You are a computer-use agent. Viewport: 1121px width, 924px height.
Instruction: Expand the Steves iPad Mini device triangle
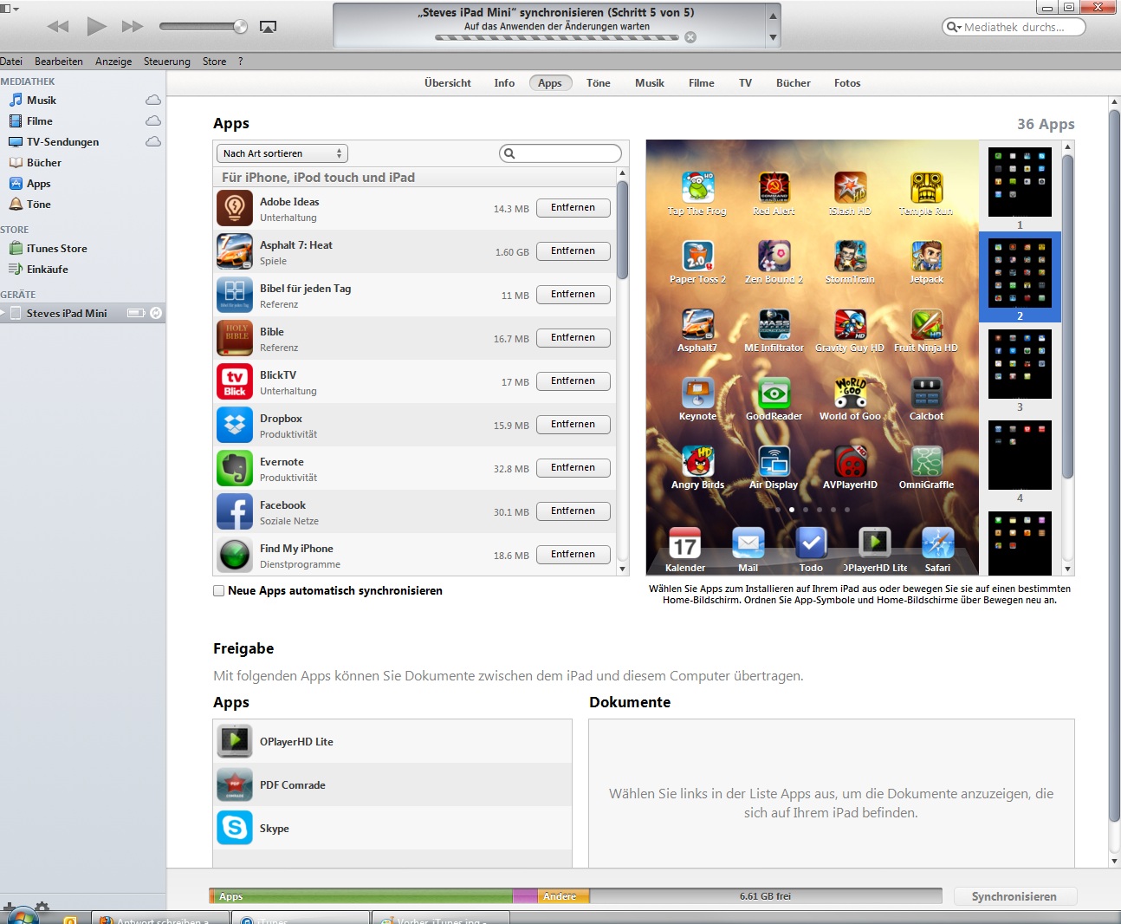(x=3, y=313)
